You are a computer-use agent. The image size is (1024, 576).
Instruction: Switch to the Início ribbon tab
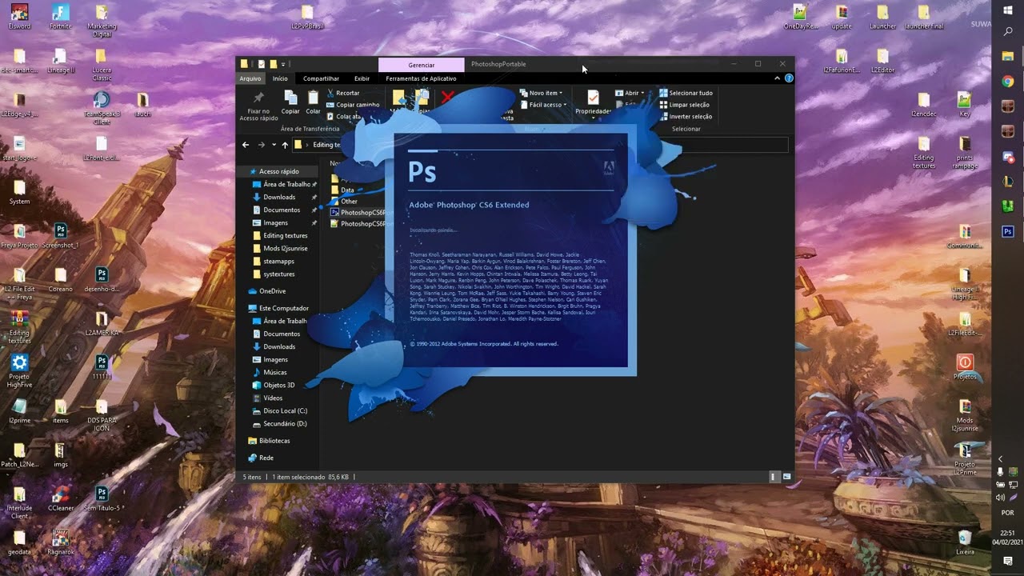[x=280, y=78]
